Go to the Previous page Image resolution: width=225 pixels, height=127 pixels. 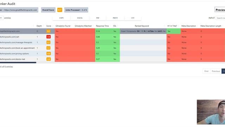216,71
